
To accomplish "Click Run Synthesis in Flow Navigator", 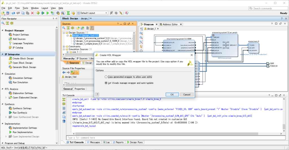I will [20, 112].
